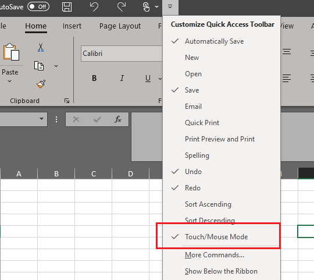Image resolution: width=314 pixels, height=280 pixels.
Task: Click the formula bar three-dot handle
Action: pos(56,119)
